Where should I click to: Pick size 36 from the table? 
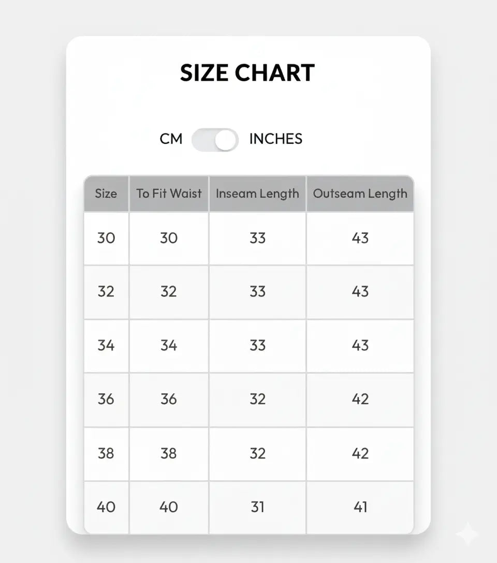click(x=106, y=399)
